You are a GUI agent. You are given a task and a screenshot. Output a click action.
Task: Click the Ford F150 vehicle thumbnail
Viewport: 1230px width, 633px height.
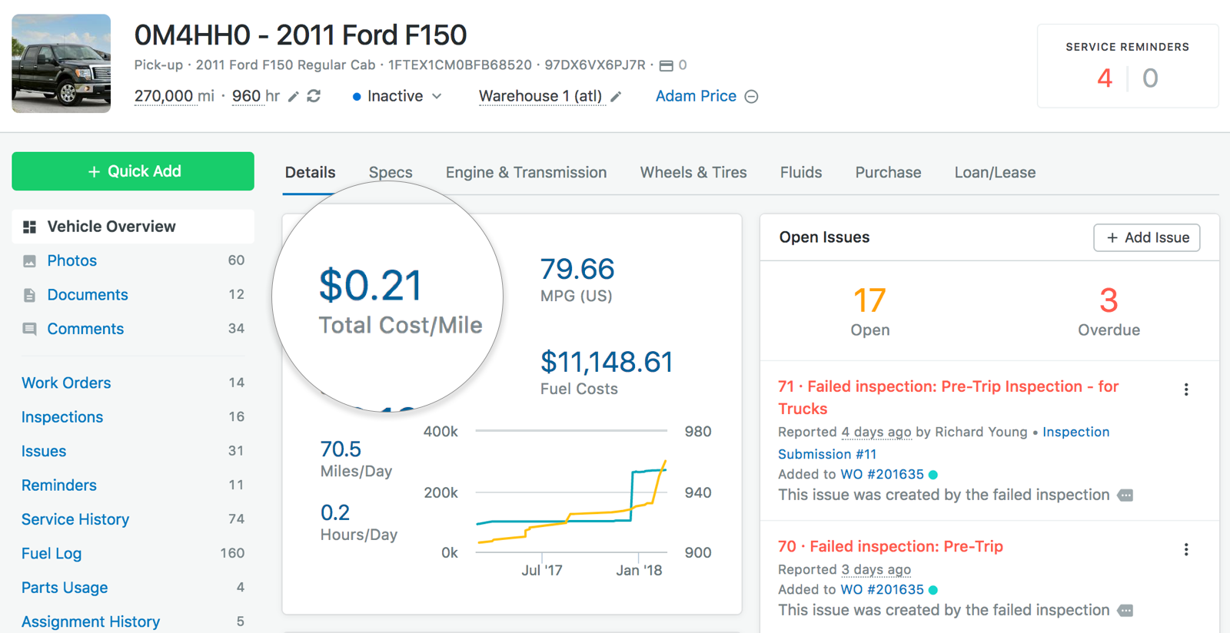(61, 64)
